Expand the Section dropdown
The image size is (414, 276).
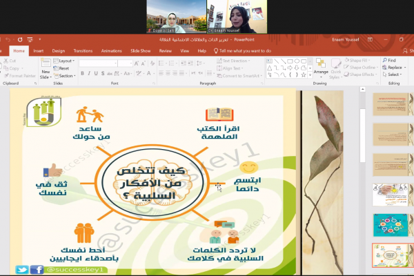pos(66,76)
